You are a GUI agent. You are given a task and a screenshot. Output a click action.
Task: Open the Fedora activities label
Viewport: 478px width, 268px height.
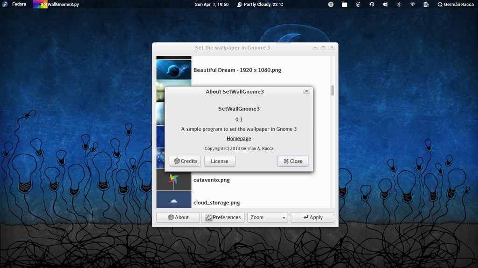19,4
